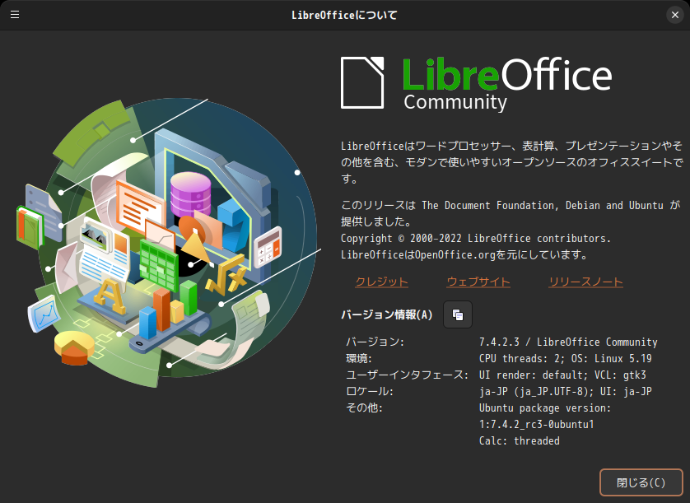Open the ウェブサイト link
This screenshot has height=503, width=690.
click(478, 282)
